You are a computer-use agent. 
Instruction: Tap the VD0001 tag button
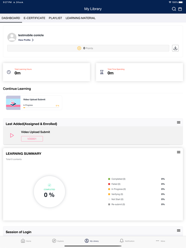(x=32, y=139)
